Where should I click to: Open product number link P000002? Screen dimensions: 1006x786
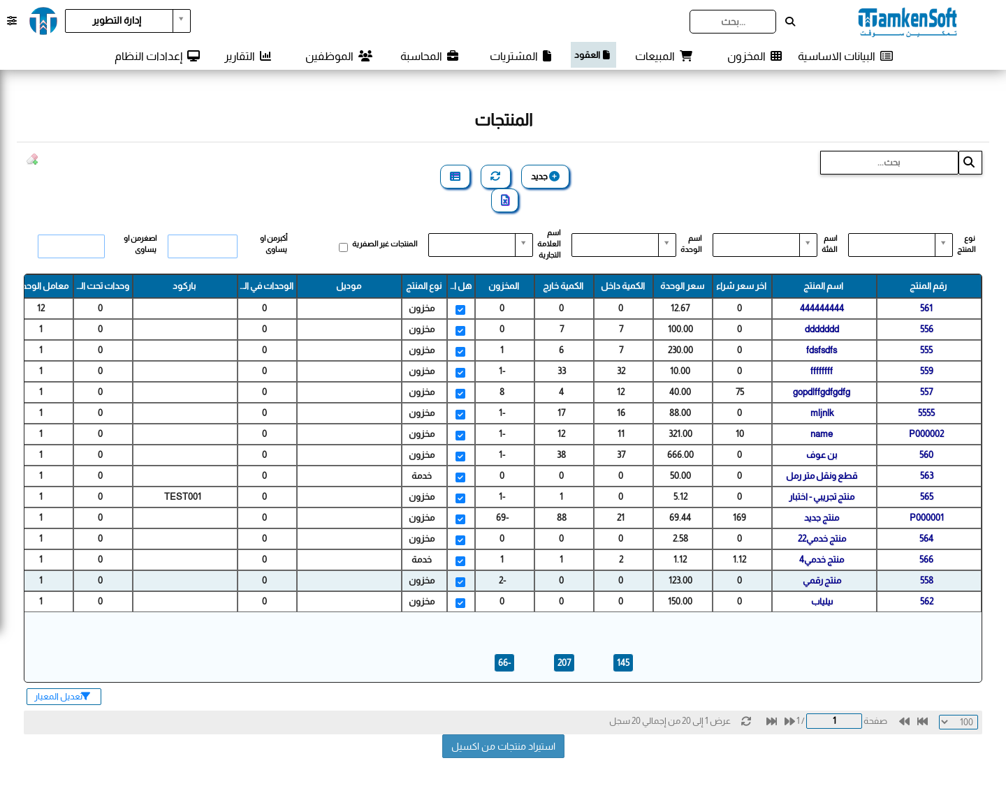926,433
